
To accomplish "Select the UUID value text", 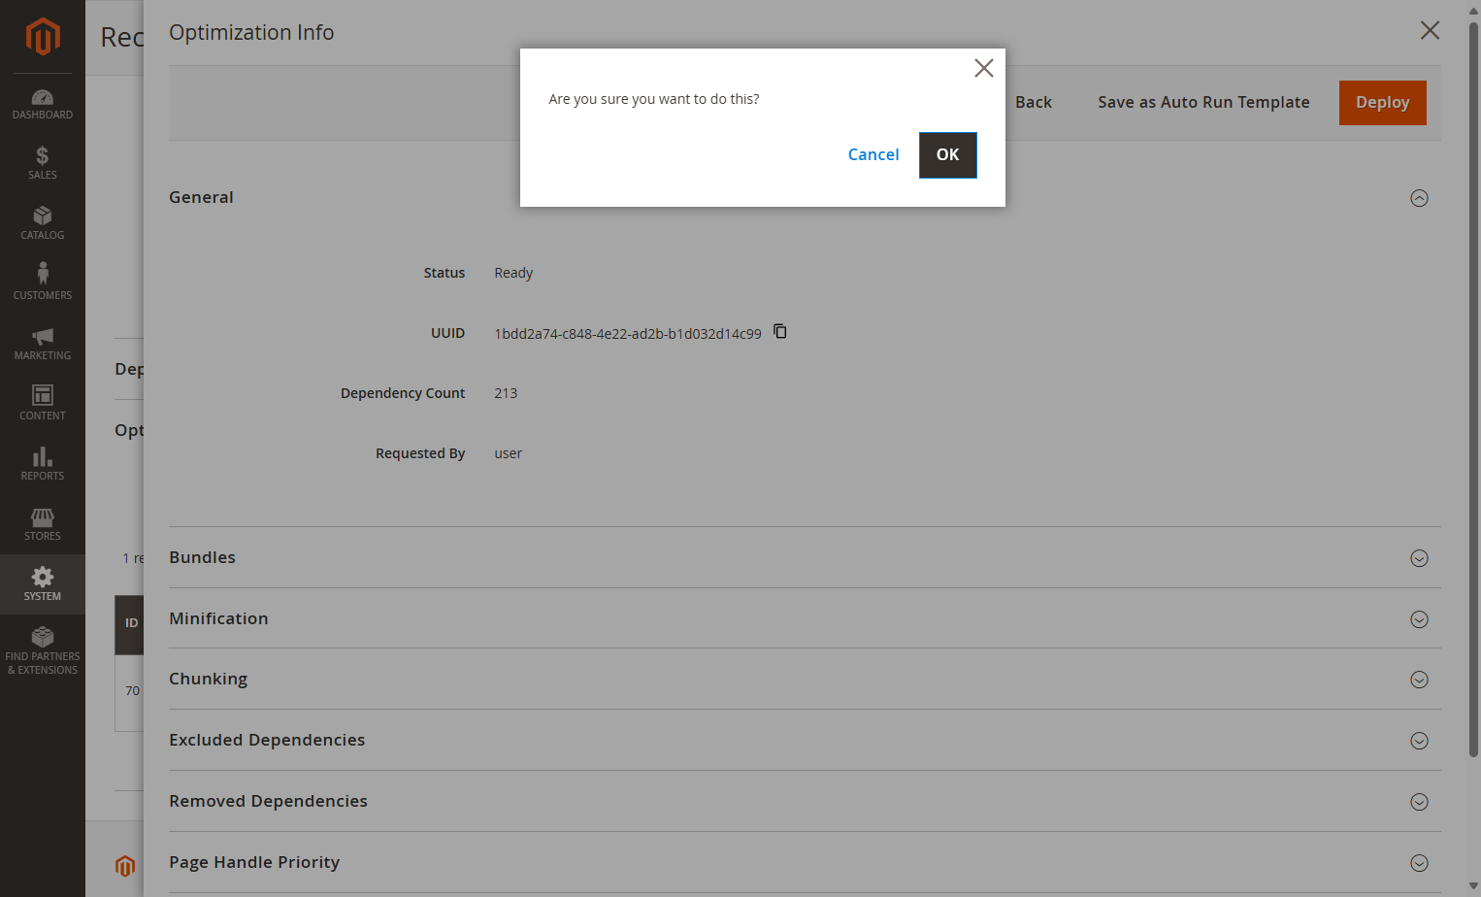I will 628,334.
